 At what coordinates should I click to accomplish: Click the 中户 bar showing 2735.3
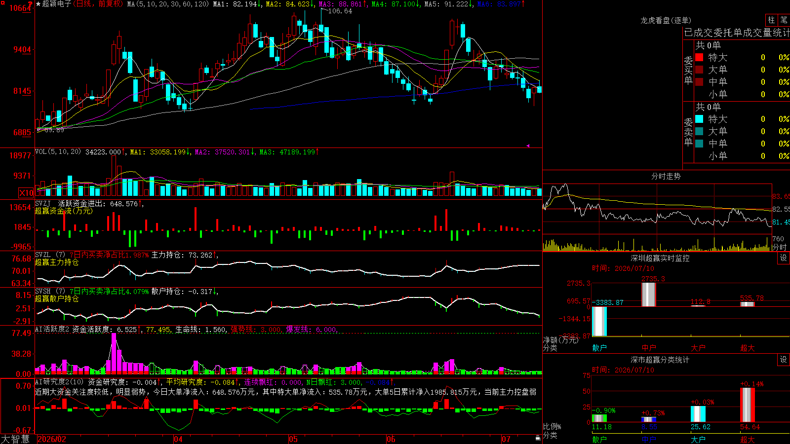pyautogui.click(x=649, y=295)
